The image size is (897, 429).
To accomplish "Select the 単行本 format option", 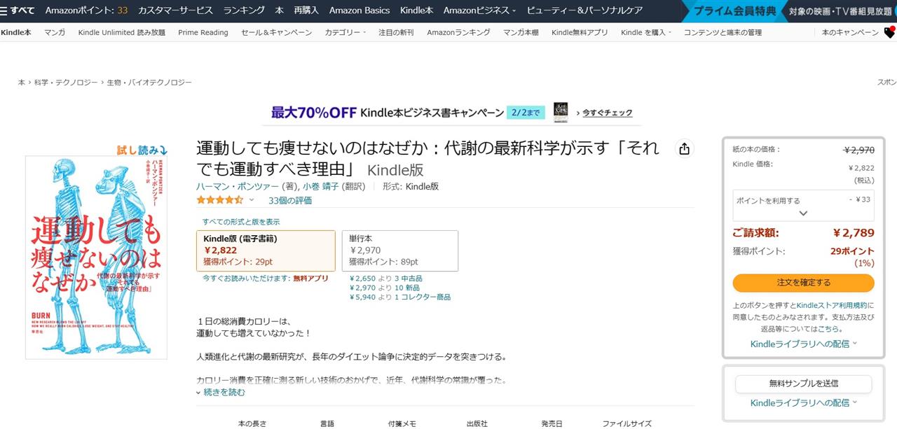I will (x=399, y=251).
